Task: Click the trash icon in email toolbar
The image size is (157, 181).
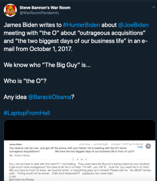Action: tap(73, 159)
